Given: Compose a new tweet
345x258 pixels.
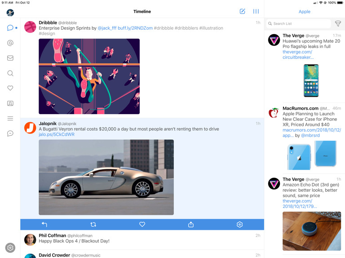Looking at the screenshot, I should click(242, 11).
